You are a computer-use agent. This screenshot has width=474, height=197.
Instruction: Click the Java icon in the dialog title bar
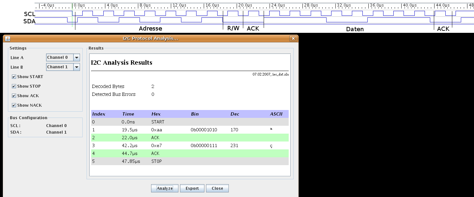pos(8,38)
